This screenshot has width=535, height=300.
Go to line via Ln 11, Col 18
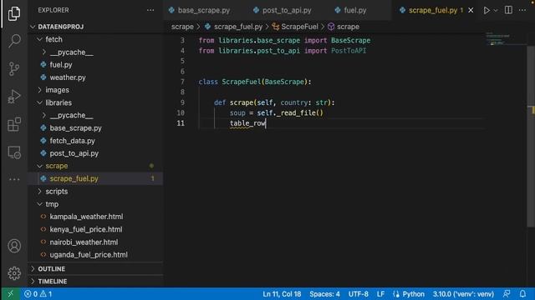point(282,294)
